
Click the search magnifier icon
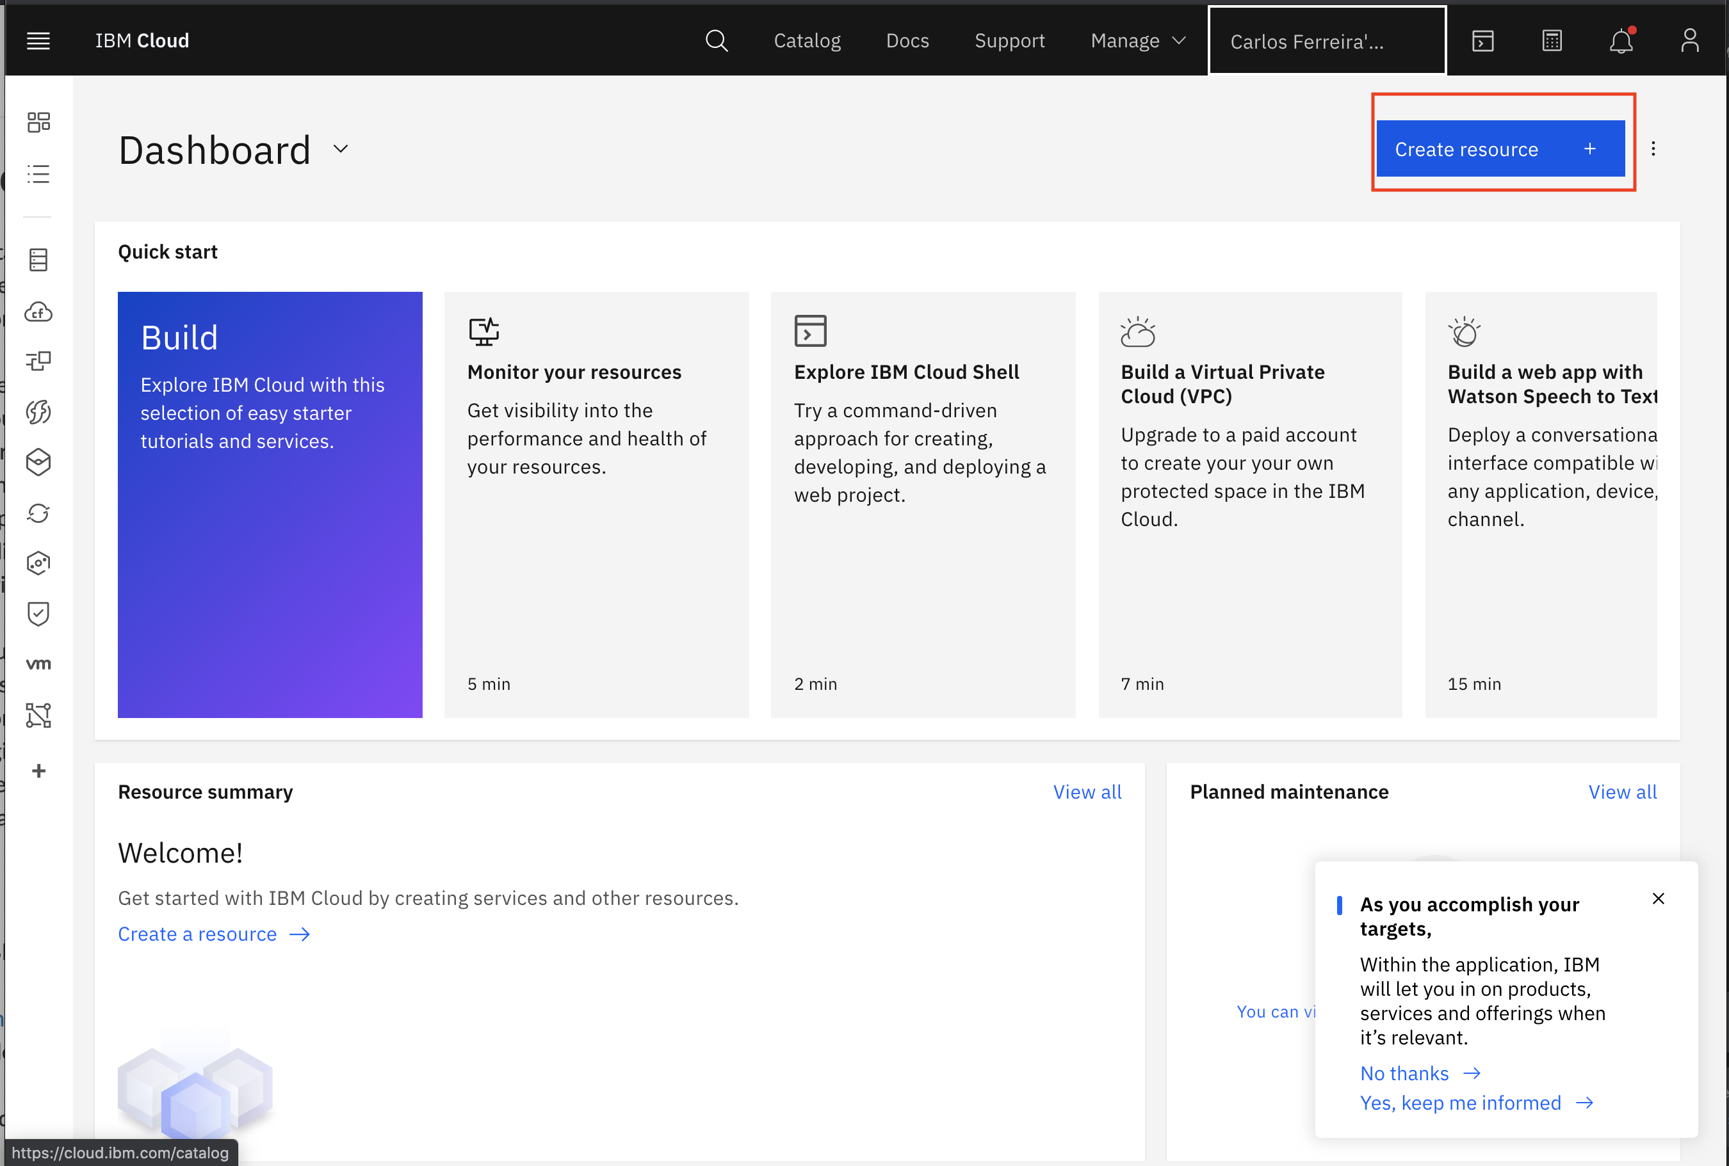(717, 41)
